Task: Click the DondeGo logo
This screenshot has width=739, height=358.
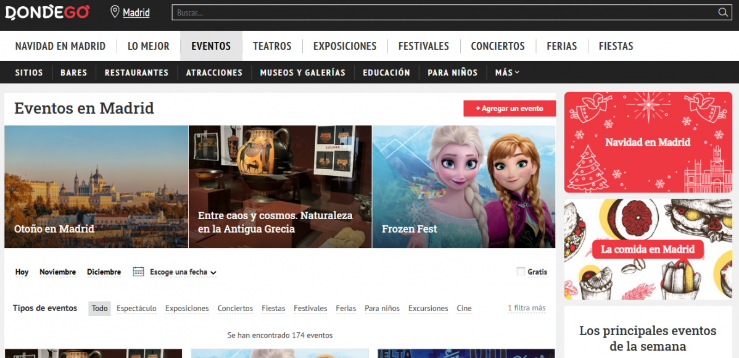Action: [x=47, y=12]
